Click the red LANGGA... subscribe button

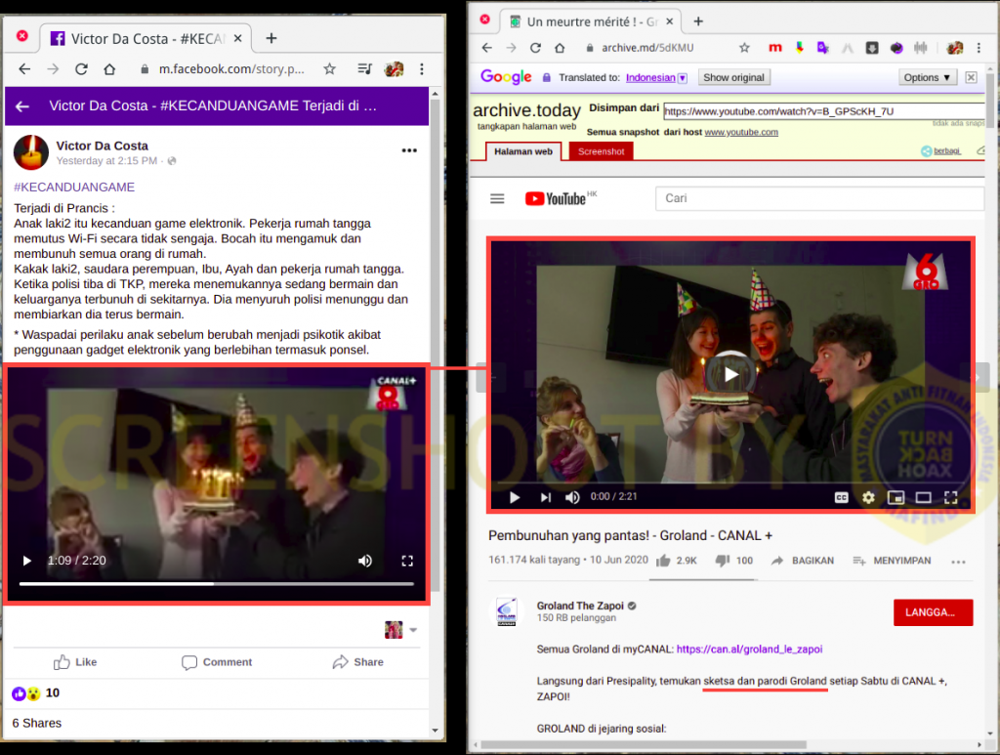[933, 612]
